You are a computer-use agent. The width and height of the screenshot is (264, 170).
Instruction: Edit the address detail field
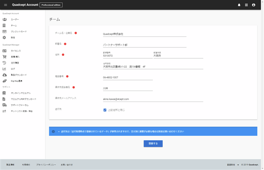(x=153, y=66)
